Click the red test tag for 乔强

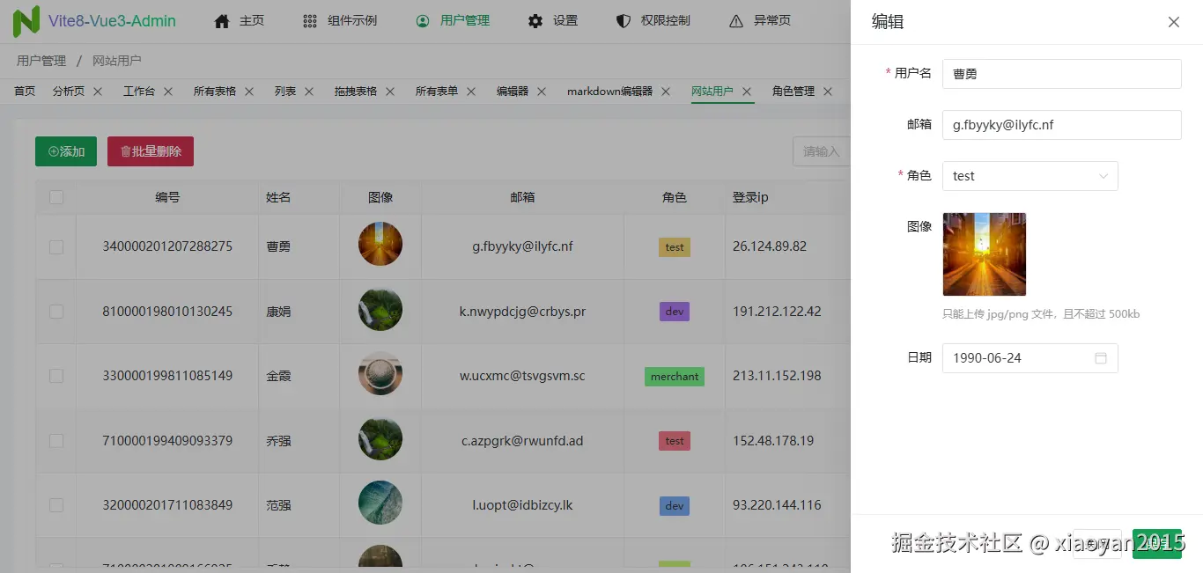[675, 441]
